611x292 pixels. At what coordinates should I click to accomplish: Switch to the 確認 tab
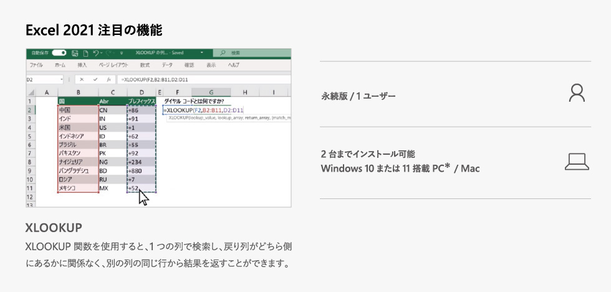189,65
